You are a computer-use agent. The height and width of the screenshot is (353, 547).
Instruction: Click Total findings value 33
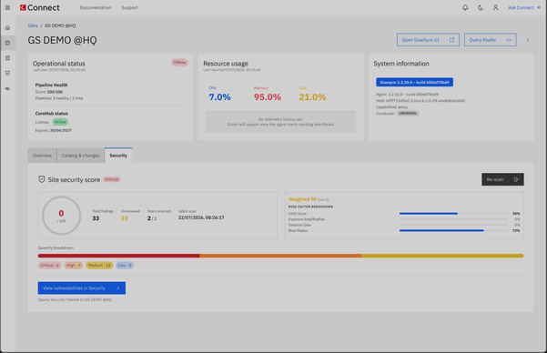point(96,218)
